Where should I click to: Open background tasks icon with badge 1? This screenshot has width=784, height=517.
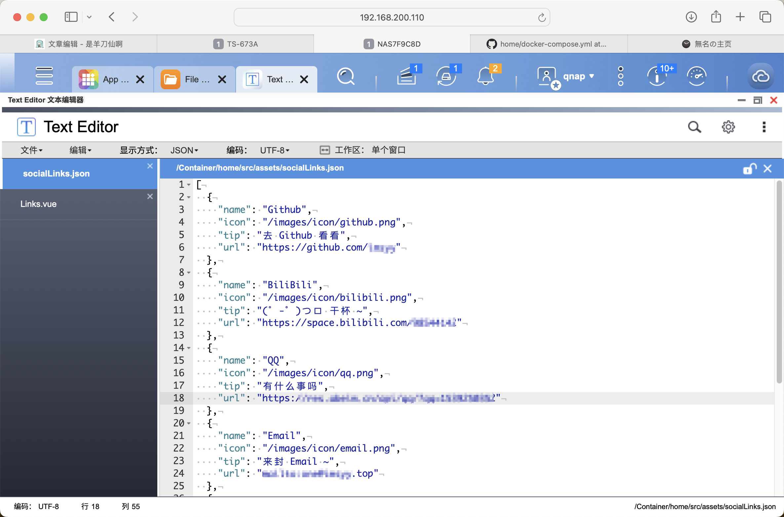tap(407, 76)
